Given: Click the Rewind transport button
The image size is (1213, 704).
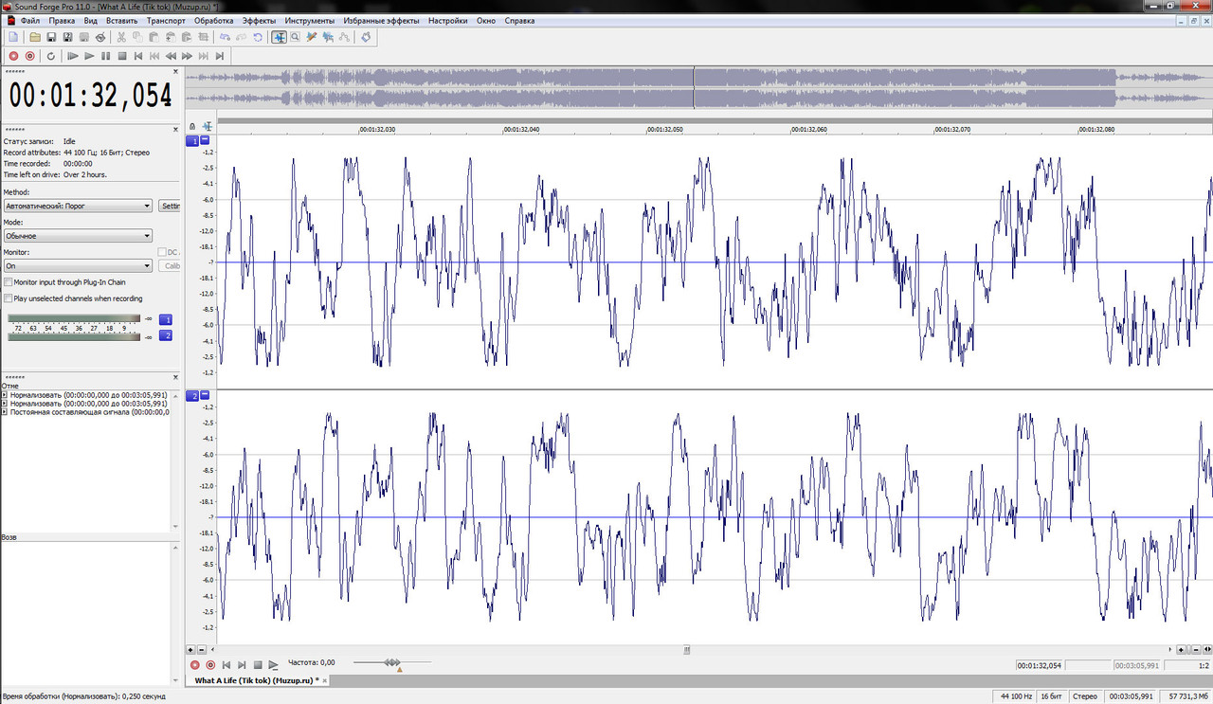Looking at the screenshot, I should (x=171, y=56).
